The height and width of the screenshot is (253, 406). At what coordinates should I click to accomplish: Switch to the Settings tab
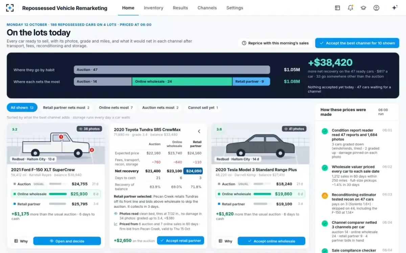point(235,8)
